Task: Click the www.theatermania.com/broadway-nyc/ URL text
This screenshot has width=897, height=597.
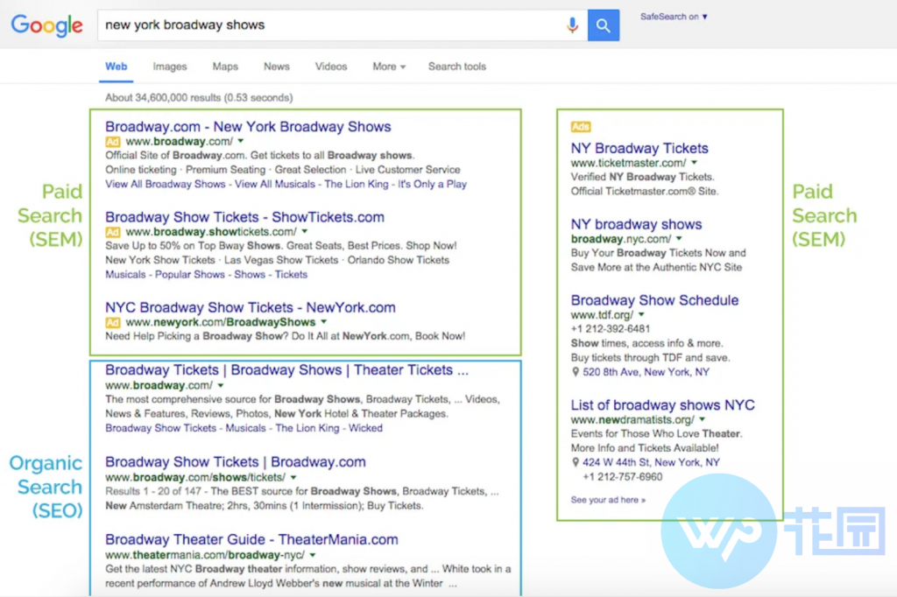Action: tap(205, 555)
